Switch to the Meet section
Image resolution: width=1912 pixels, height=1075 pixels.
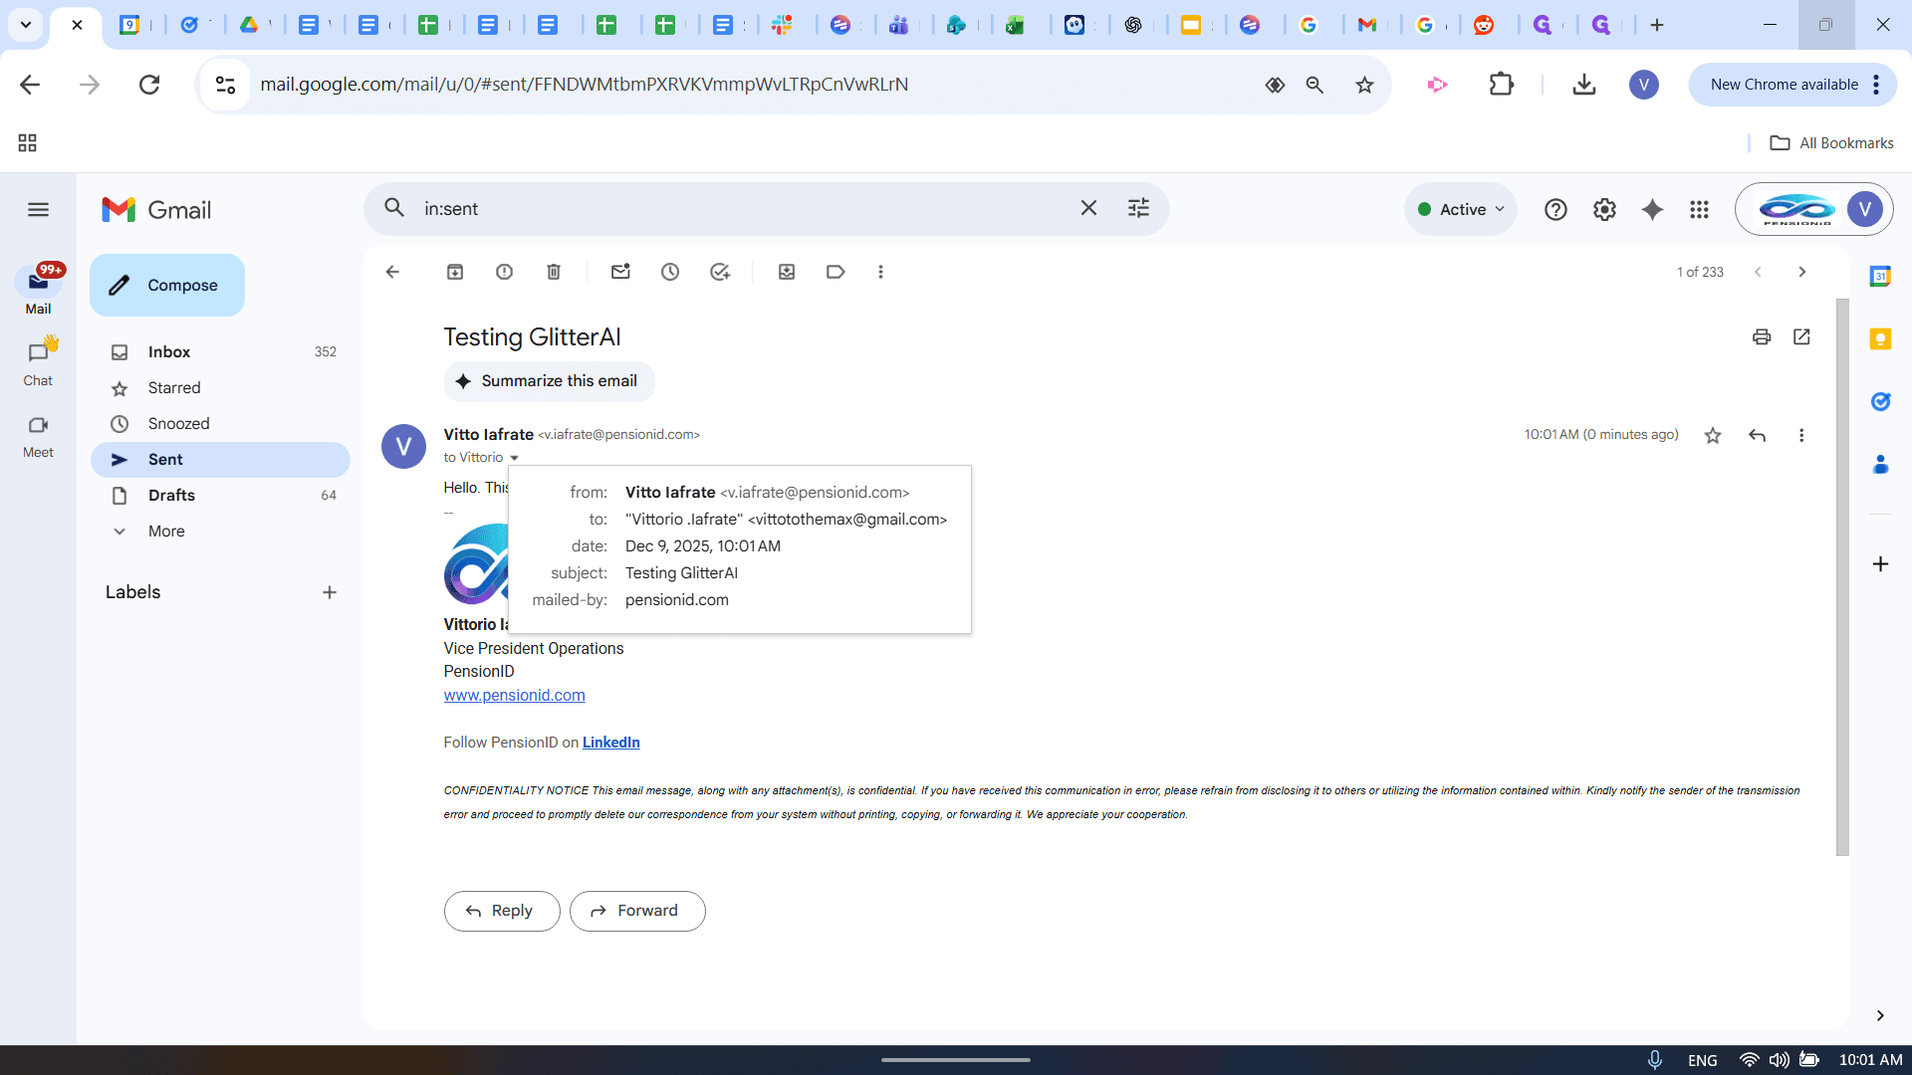38,435
